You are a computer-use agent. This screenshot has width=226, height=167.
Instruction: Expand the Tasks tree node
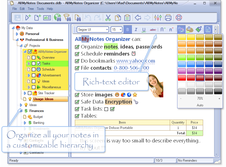coord(29,63)
